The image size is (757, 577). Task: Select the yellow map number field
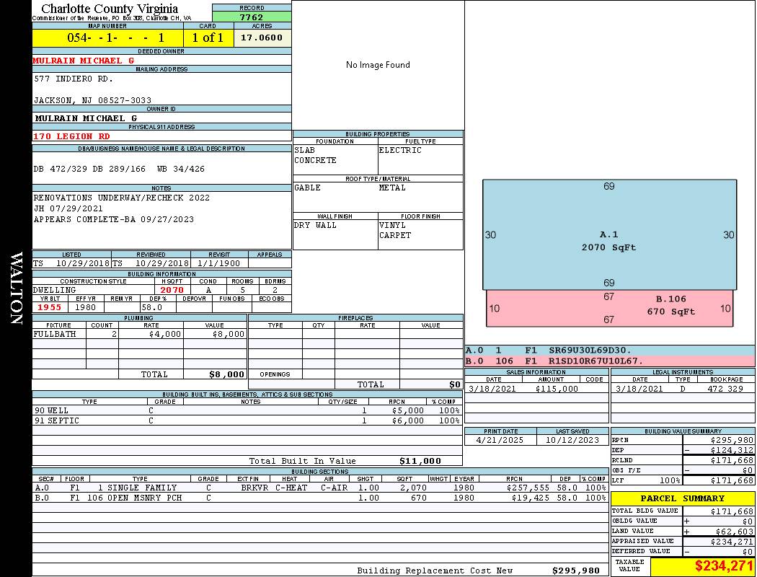tap(107, 38)
